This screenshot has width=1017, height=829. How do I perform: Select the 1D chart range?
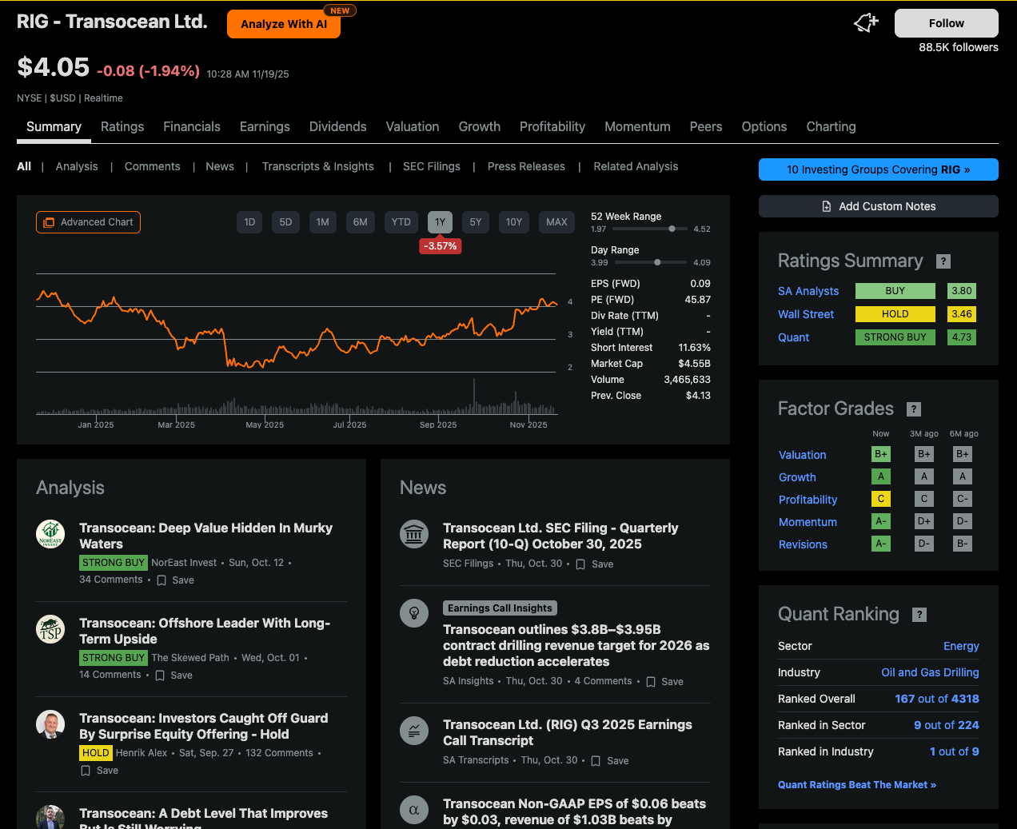pyautogui.click(x=249, y=222)
